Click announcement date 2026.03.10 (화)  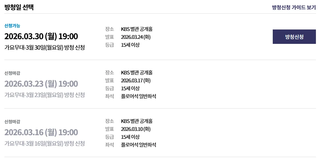click(x=136, y=129)
